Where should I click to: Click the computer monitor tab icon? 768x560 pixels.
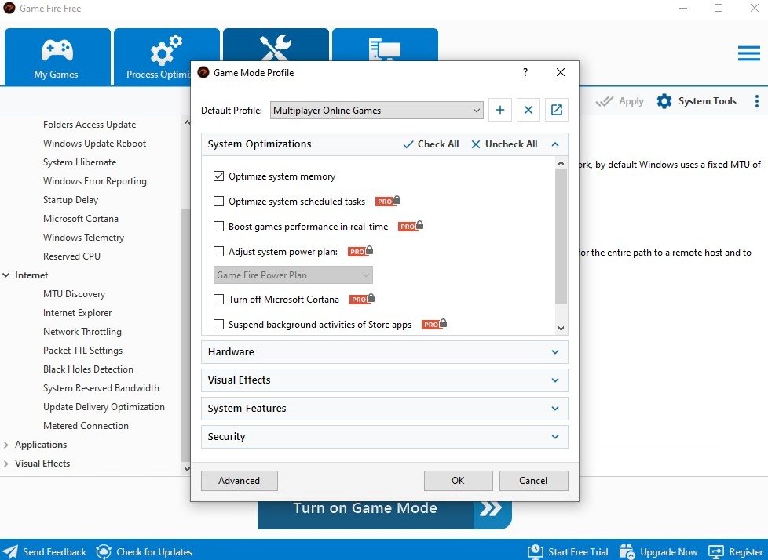click(x=385, y=49)
